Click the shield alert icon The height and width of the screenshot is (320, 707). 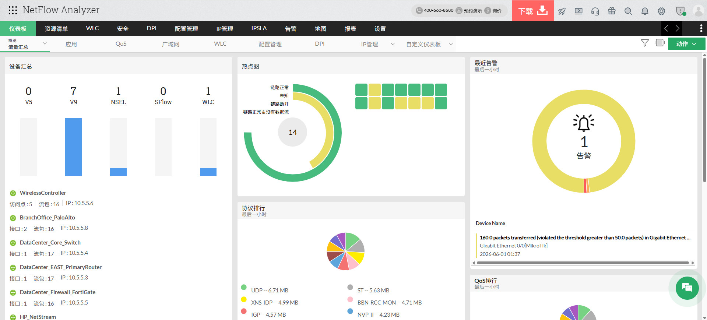[x=680, y=11]
